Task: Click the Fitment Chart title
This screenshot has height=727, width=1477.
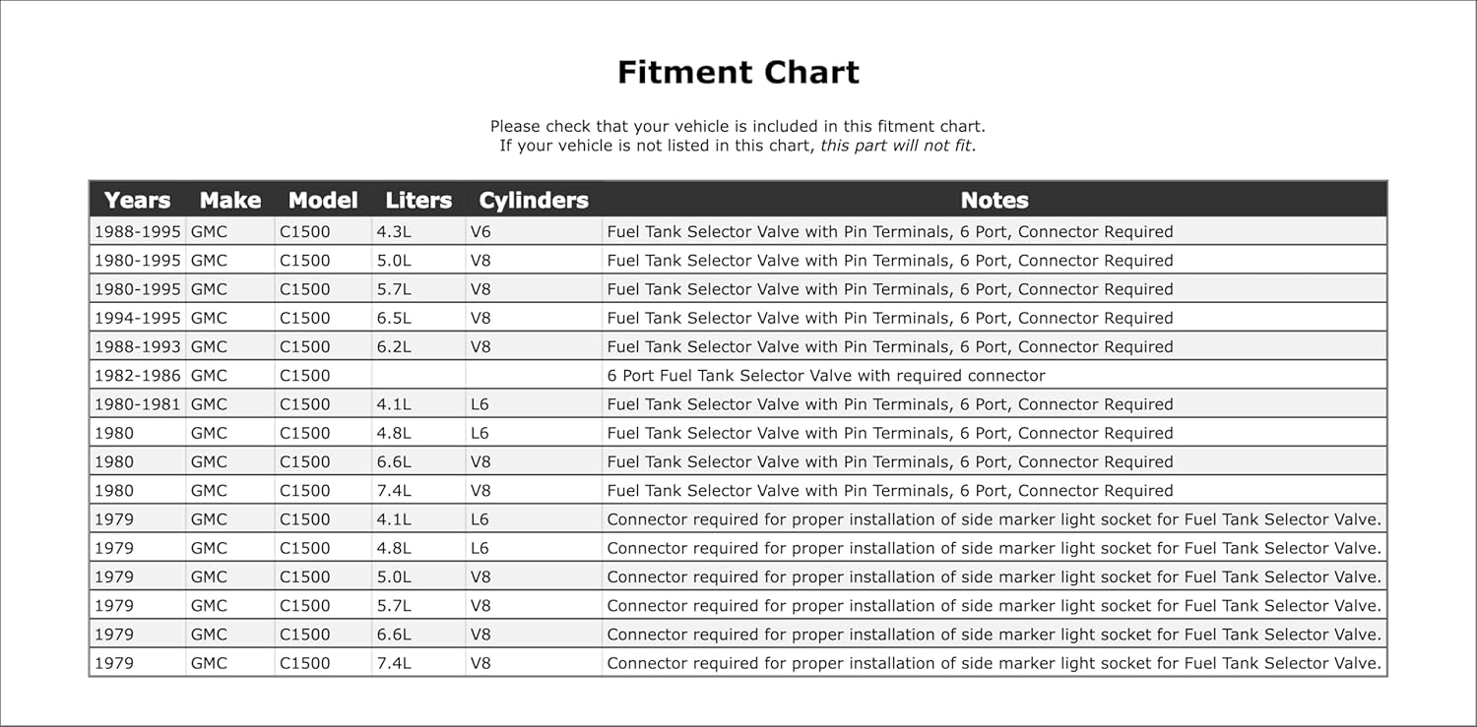Action: 738,73
